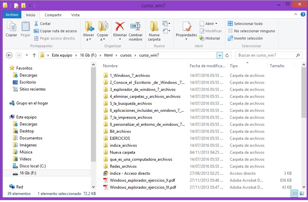The width and height of the screenshot is (308, 202).
Task: Open the help question mark icon
Action: click(303, 15)
